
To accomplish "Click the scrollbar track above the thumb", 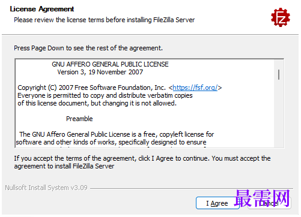I will tap(279, 64).
